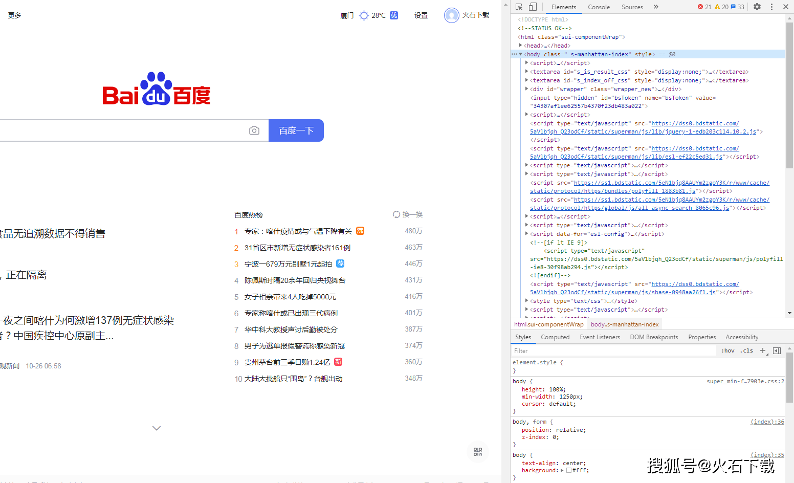Select body.s-manhattan-index breadcrumb
Image resolution: width=794 pixels, height=483 pixels.
[x=625, y=324]
